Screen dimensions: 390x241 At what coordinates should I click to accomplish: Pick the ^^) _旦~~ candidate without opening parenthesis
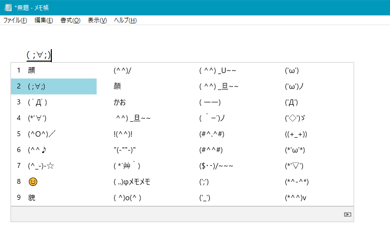[133, 118]
